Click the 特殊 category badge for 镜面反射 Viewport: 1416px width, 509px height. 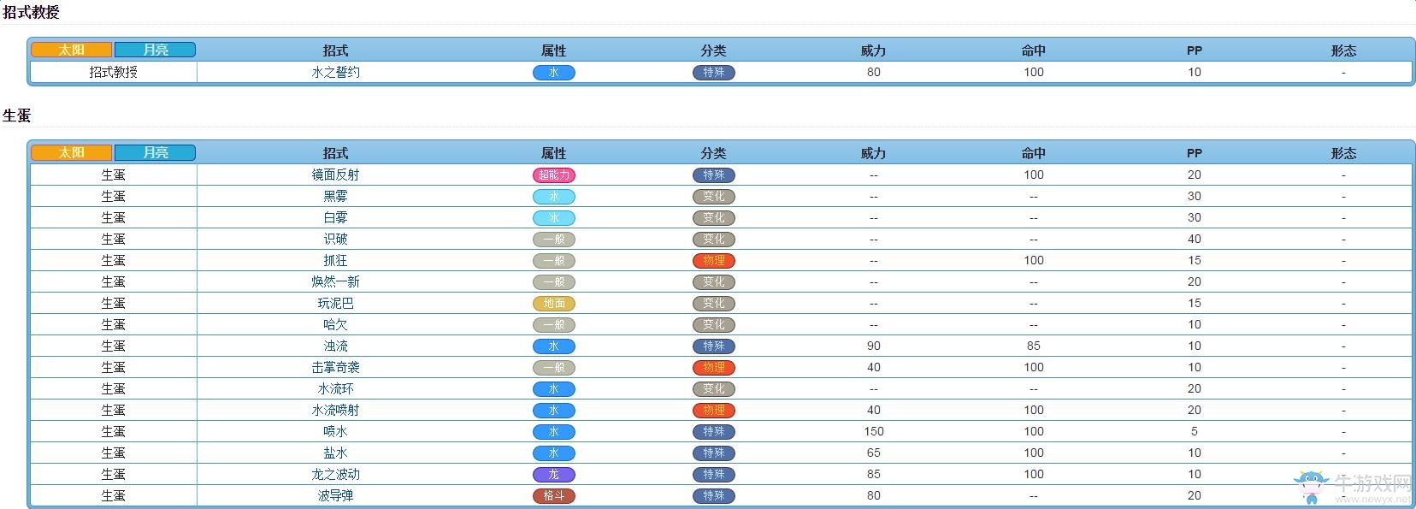click(x=714, y=175)
